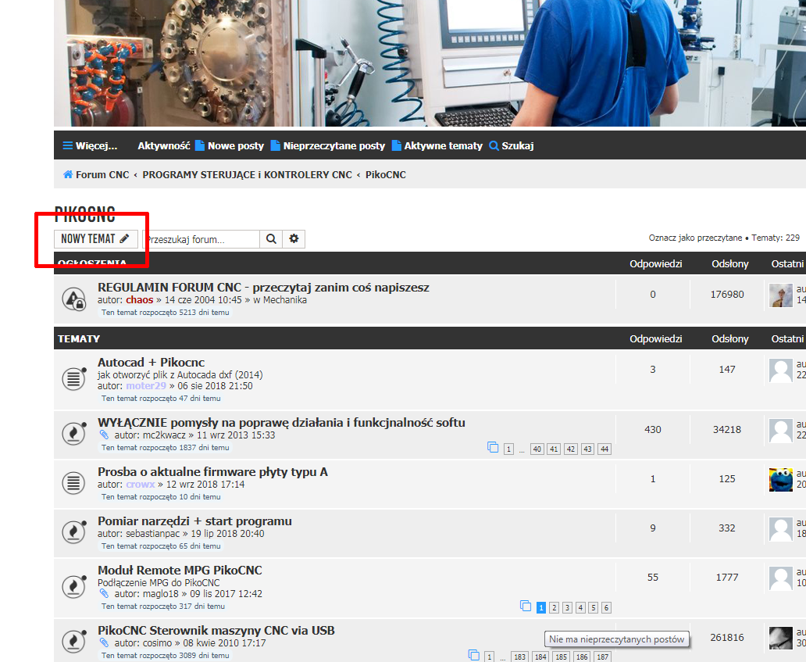Click the topic icon beside Autocad + Pikocnc
Viewport: 806px width, 662px height.
tap(73, 378)
